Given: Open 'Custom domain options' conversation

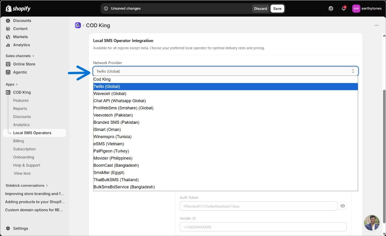Looking at the screenshot, I should pos(35,210).
